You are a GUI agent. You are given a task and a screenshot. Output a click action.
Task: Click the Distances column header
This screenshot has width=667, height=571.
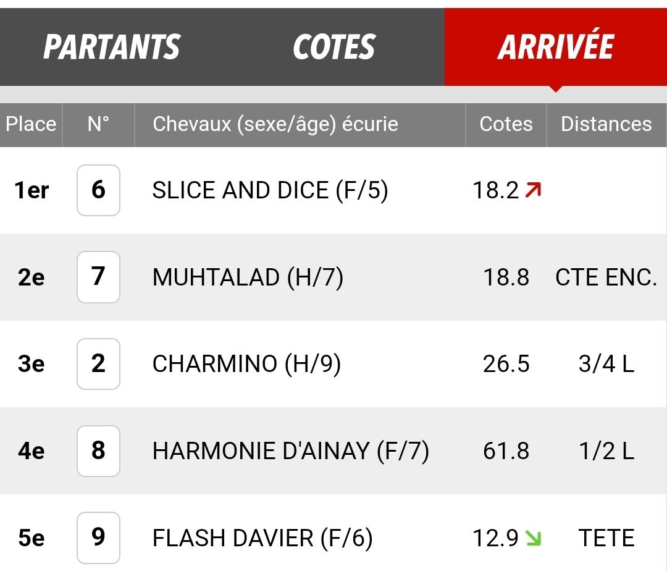pos(606,125)
